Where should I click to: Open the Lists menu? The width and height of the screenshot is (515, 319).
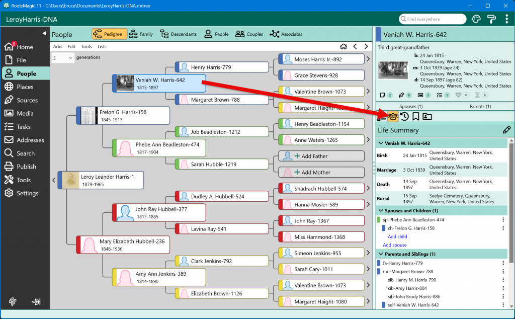[102, 47]
